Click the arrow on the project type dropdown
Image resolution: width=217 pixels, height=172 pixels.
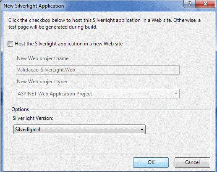point(176,94)
